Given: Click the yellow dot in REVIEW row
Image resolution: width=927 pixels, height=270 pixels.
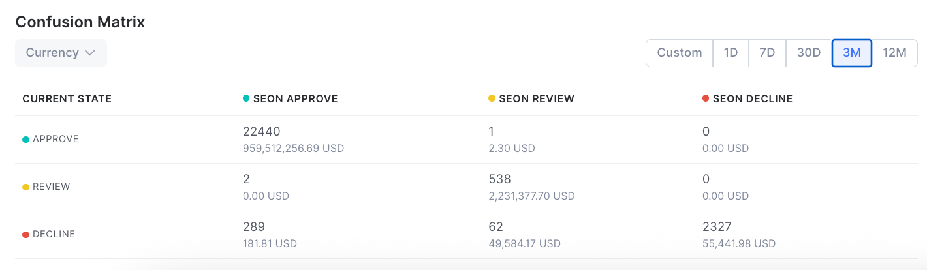Looking at the screenshot, I should tap(26, 187).
